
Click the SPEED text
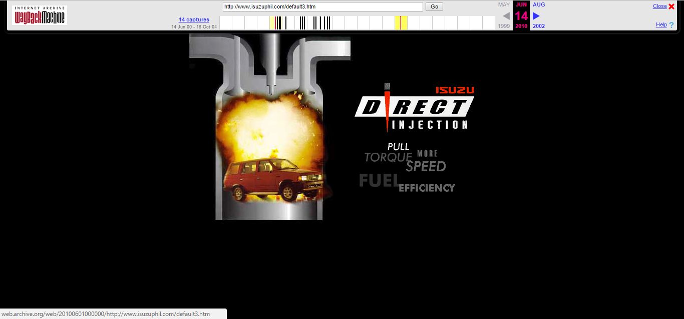(426, 166)
